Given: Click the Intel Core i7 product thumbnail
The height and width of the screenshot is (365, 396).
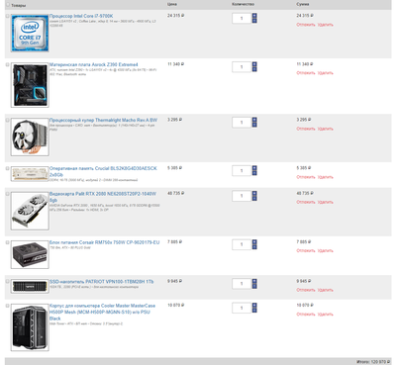Looking at the screenshot, I should [x=30, y=33].
